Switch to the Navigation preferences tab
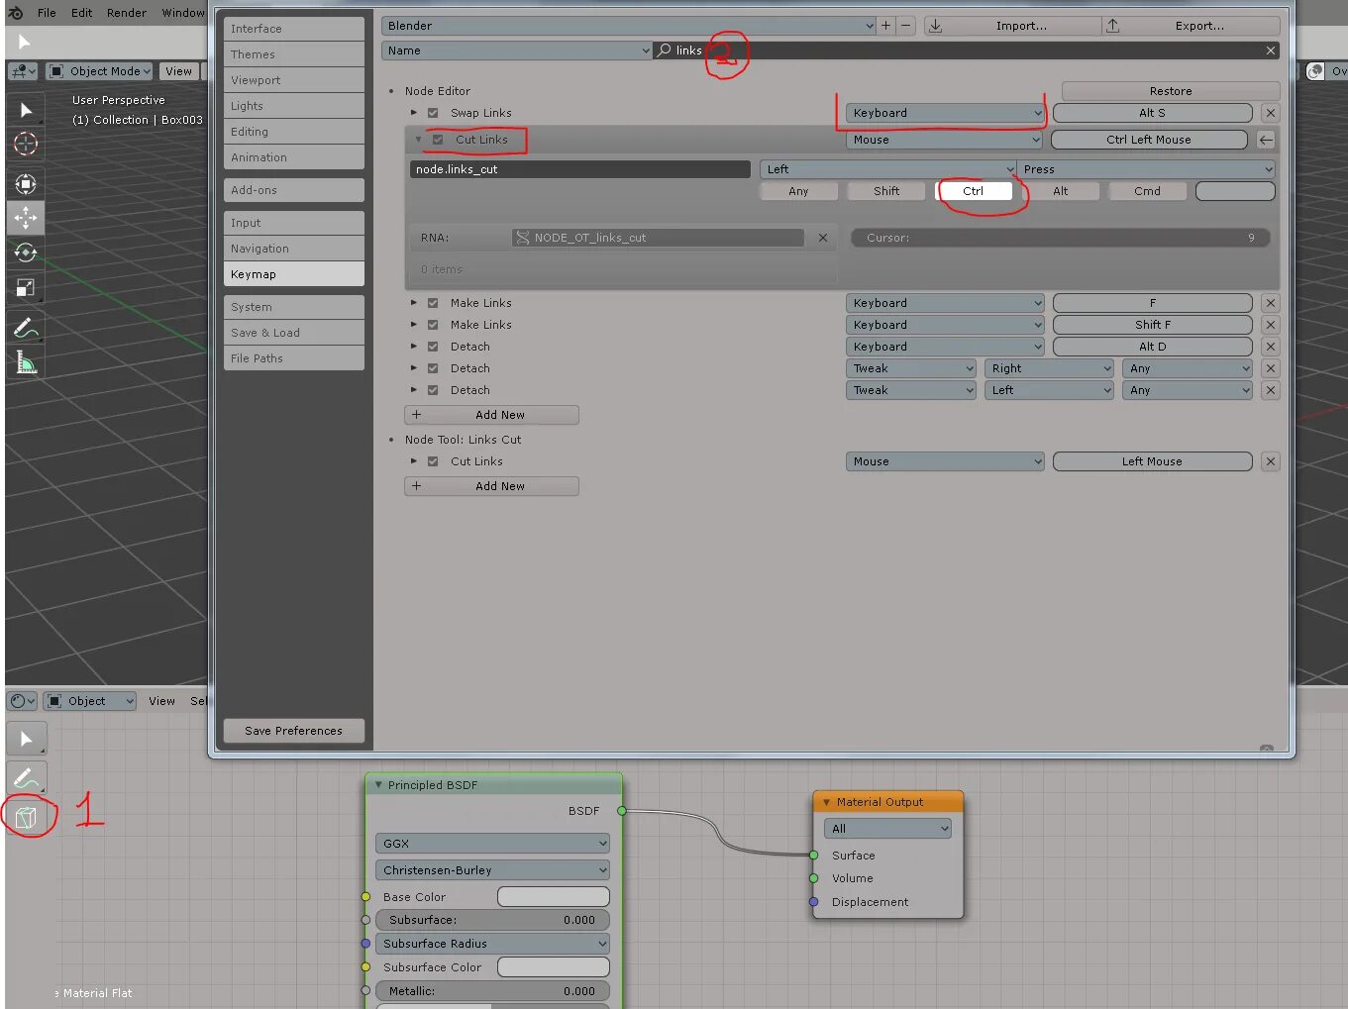 [294, 249]
